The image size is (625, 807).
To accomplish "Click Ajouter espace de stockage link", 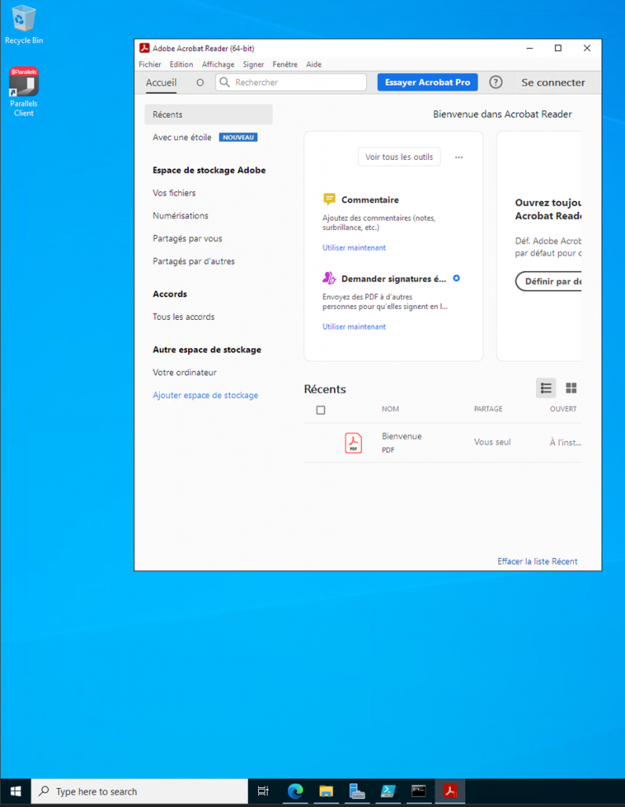I will coord(205,396).
